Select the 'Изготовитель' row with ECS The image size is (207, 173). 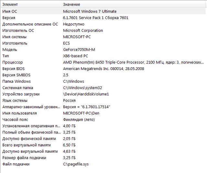(15, 43)
